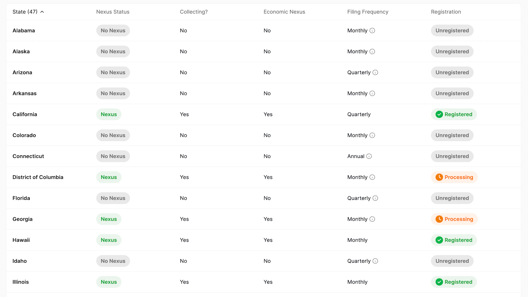Click the info disclosure on Idaho's Quarterly frequency

point(376,261)
